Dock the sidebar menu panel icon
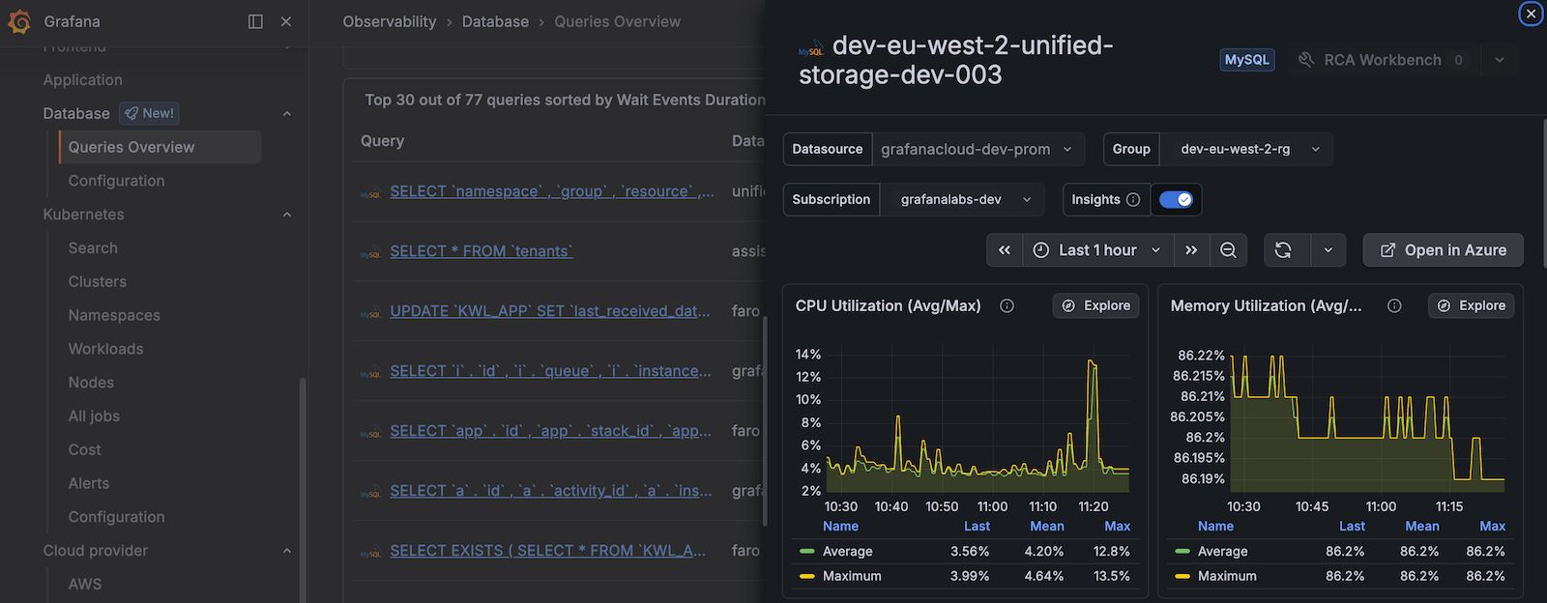 tap(255, 21)
